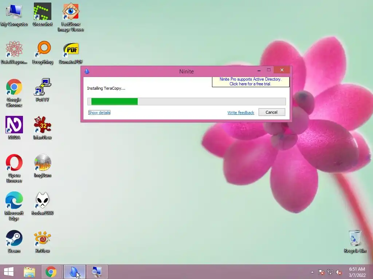Close the Ninite installer window

tap(282, 70)
